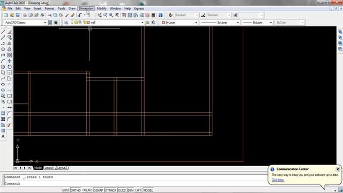Follow the Click here link in Communication Center
The image size is (343, 193).
point(278,180)
